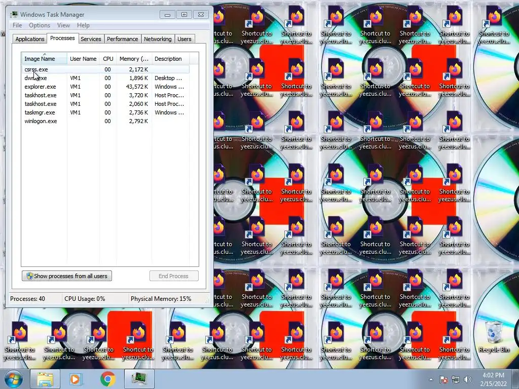Click Processes: 40 in status bar

click(27, 299)
